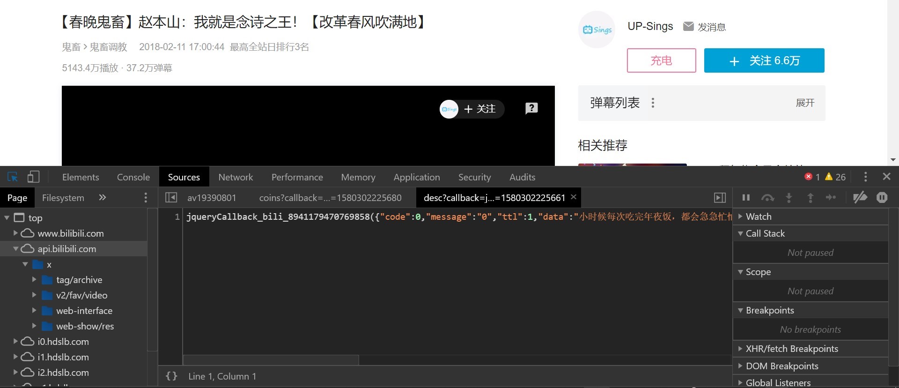The height and width of the screenshot is (388, 899).
Task: Expand the www.bilibili.com domain node
Action: point(15,233)
